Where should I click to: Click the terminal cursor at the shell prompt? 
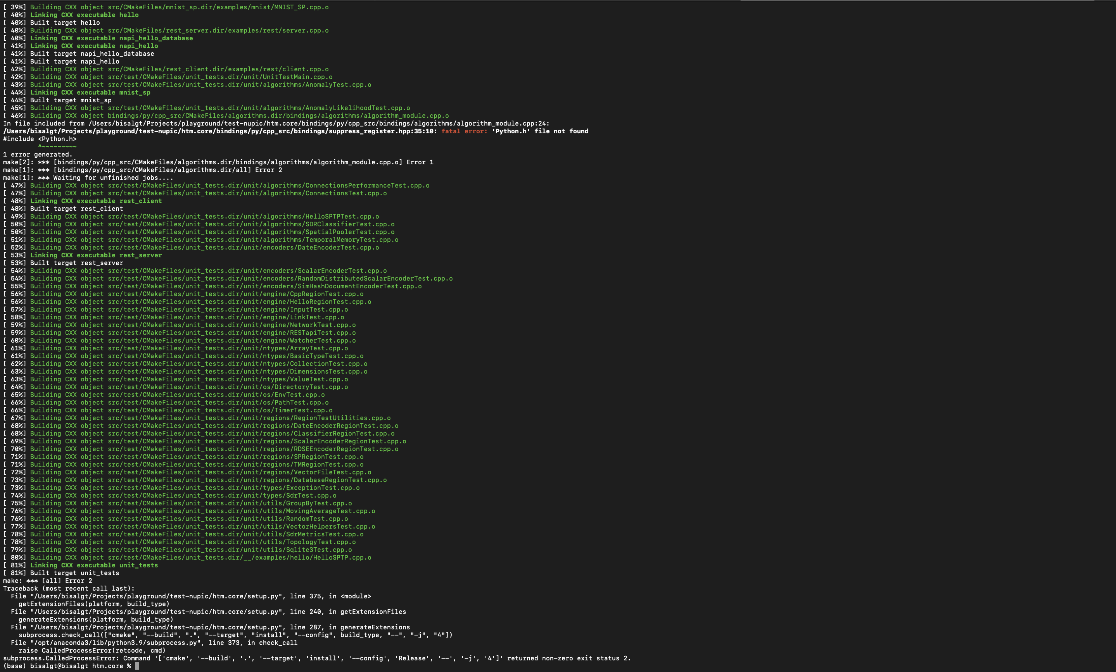pyautogui.click(x=137, y=666)
